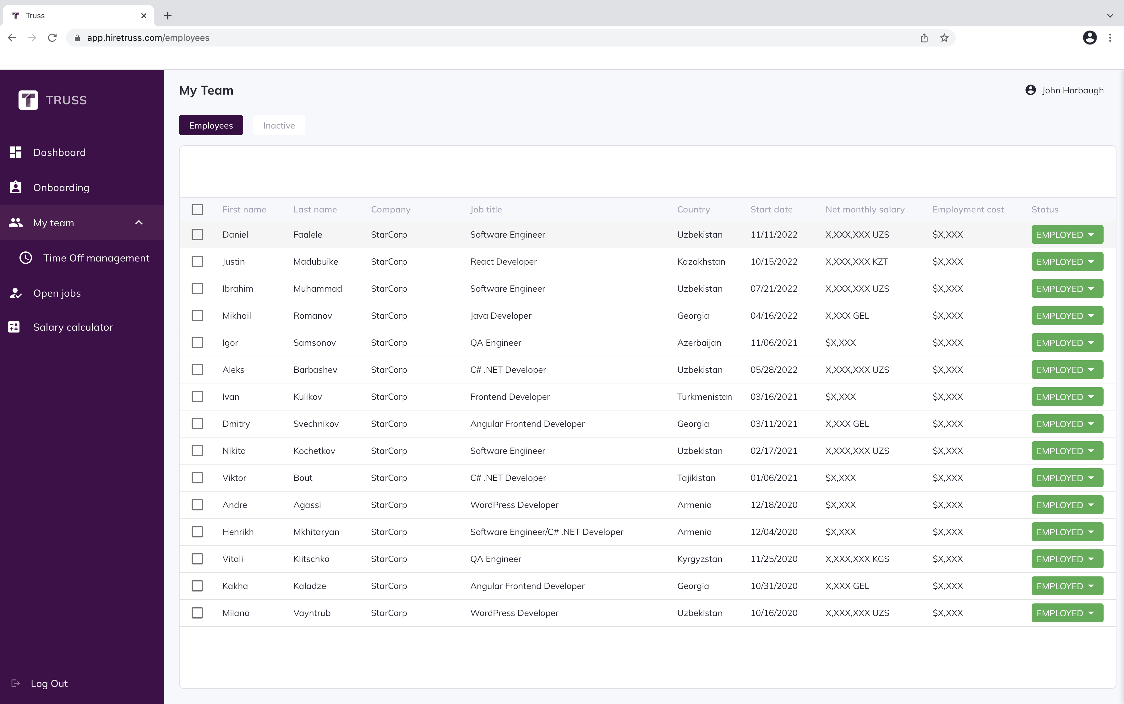Click the Onboarding badge icon

point(16,187)
